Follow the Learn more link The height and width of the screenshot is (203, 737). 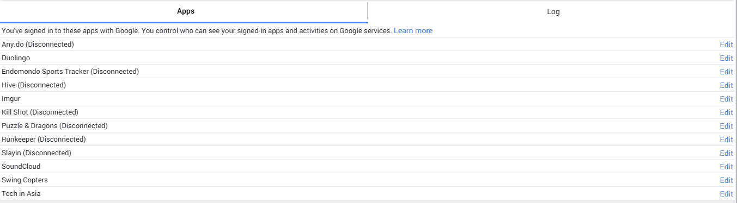tap(413, 31)
